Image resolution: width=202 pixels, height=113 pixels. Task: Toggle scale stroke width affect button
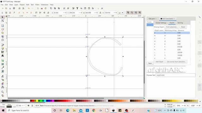(128, 13)
